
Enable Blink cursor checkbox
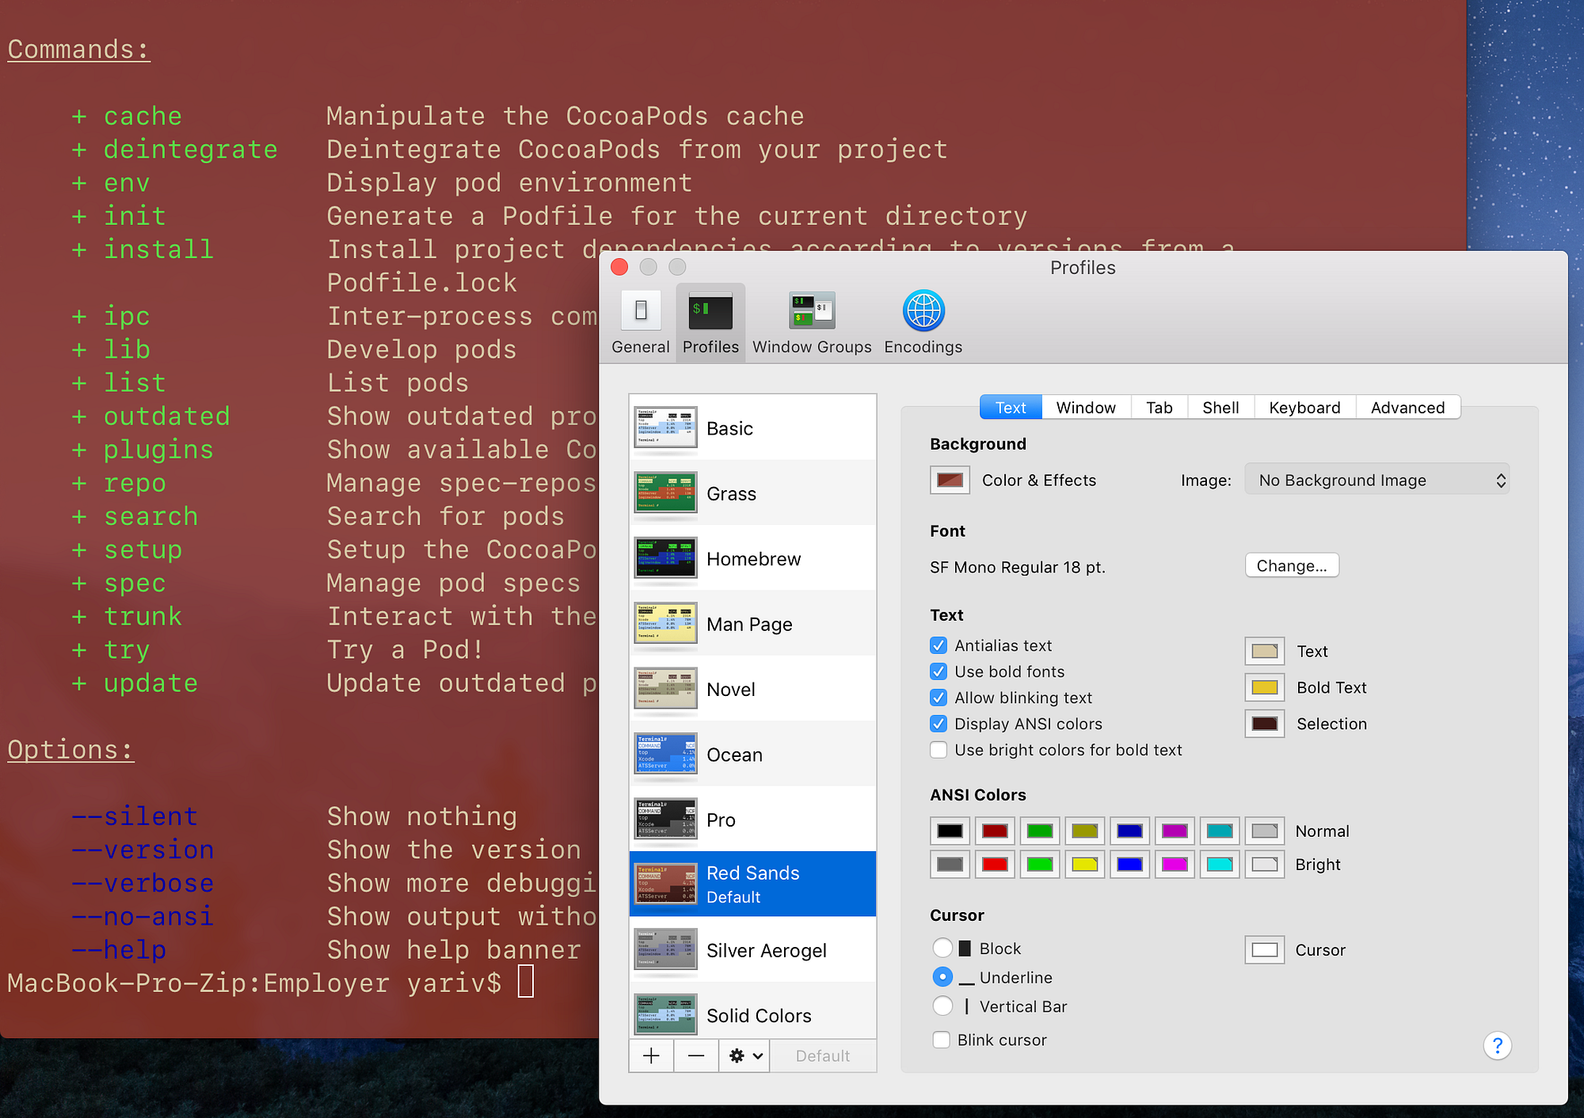click(941, 1040)
